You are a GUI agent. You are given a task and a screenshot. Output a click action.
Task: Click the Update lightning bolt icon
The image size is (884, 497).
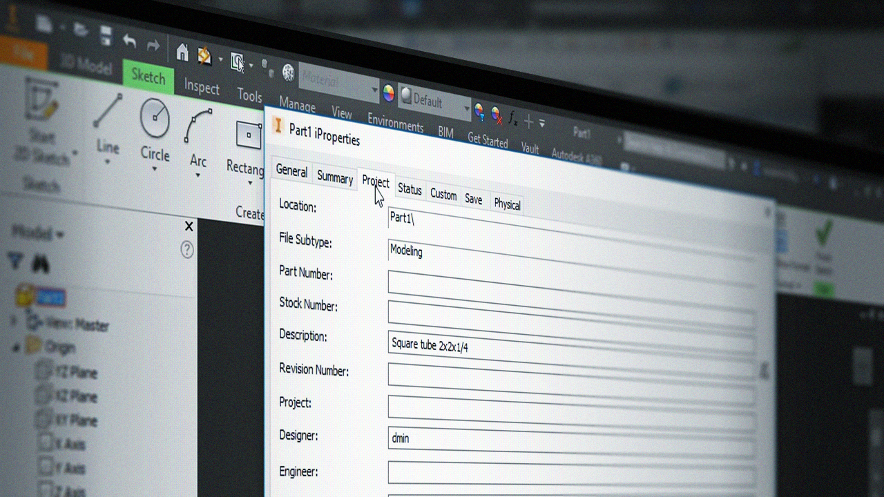click(x=204, y=56)
